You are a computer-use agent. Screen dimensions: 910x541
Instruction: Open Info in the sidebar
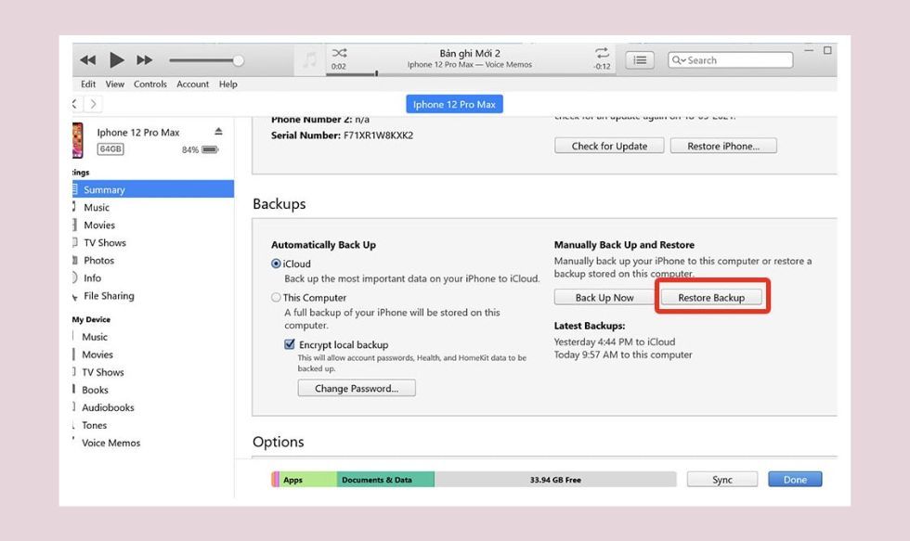click(92, 277)
